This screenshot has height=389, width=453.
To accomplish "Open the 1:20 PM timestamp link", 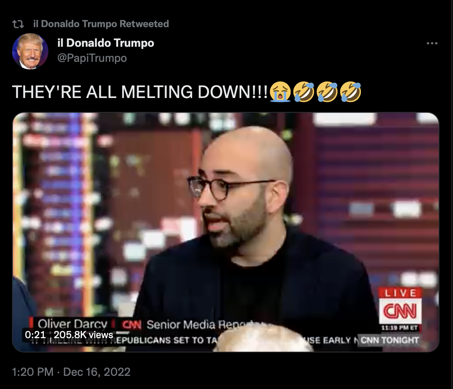I will tap(33, 372).
